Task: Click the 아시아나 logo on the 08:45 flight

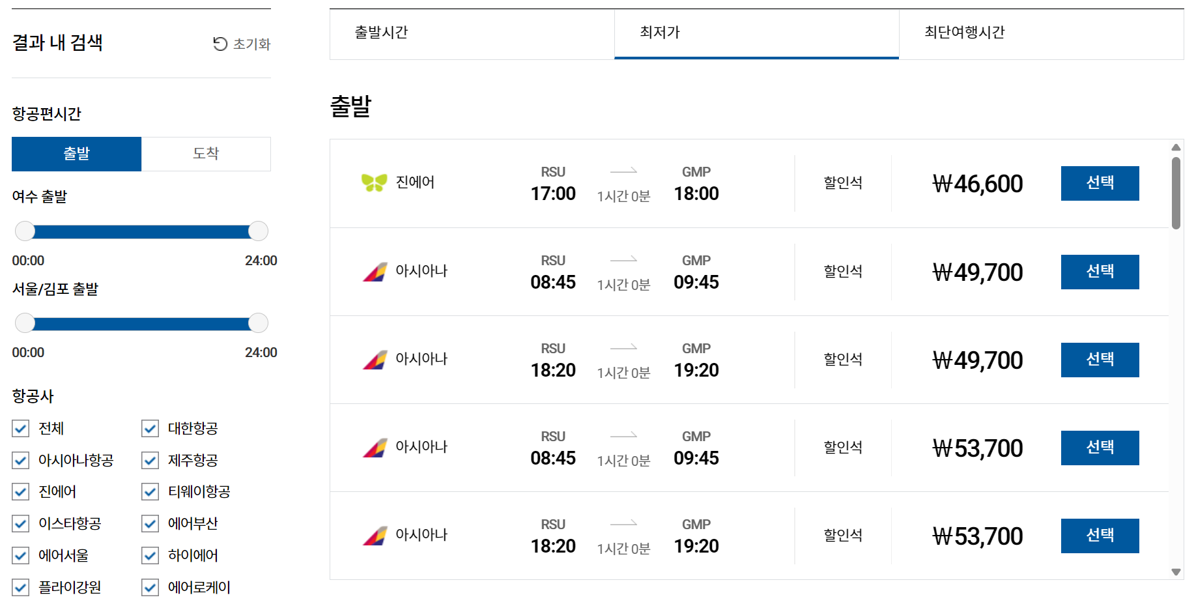Action: click(375, 271)
